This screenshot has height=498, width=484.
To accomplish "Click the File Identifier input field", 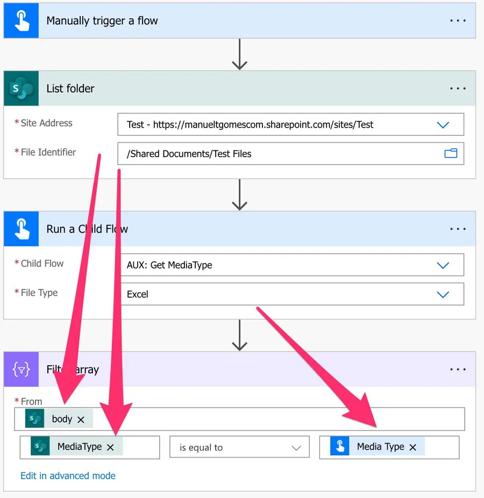I will [x=280, y=153].
